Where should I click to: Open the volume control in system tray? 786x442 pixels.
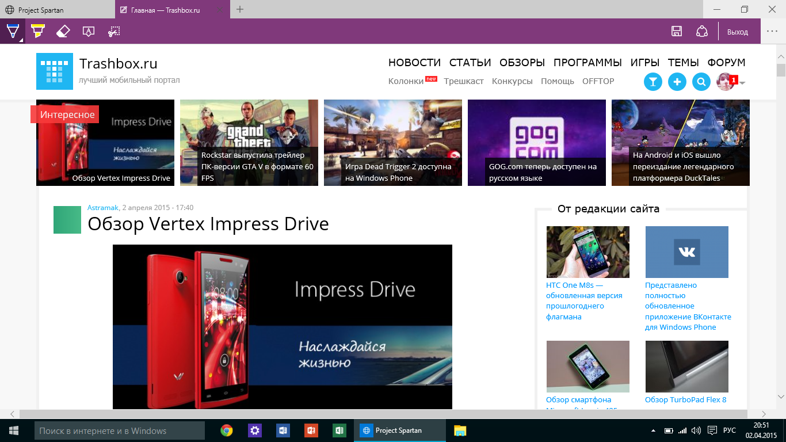[x=696, y=430]
